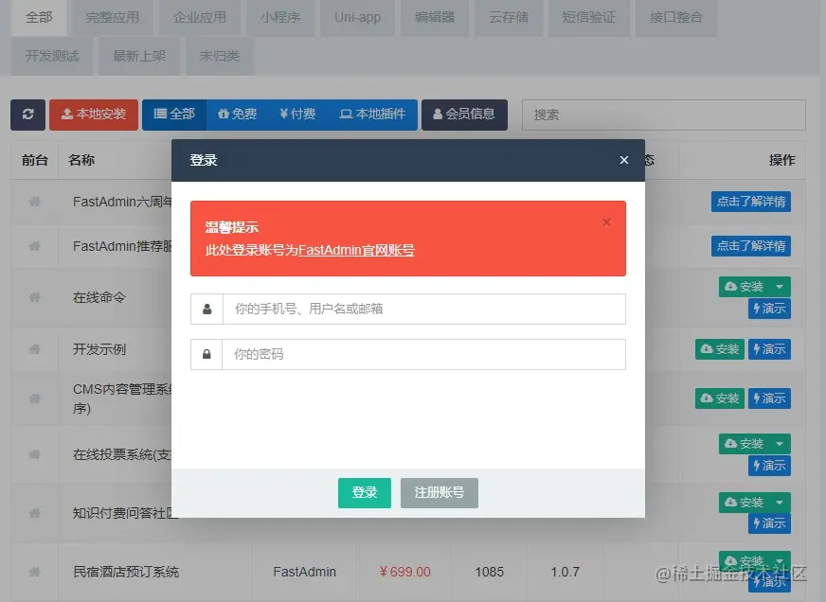Dismiss the 温馨提示 warning alert
Image resolution: width=826 pixels, height=602 pixels.
[x=606, y=221]
